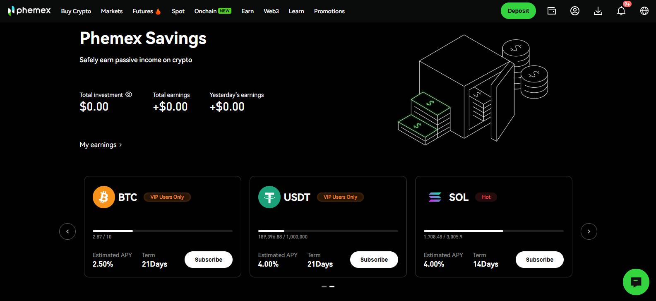Click the 2.87 / 10 quota text
The image size is (656, 301).
(x=102, y=237)
